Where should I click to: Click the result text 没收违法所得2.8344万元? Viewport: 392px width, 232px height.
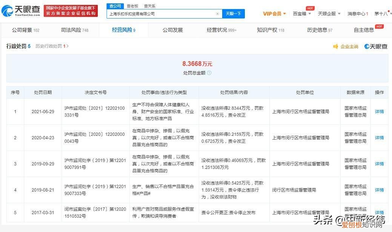coord(226,108)
